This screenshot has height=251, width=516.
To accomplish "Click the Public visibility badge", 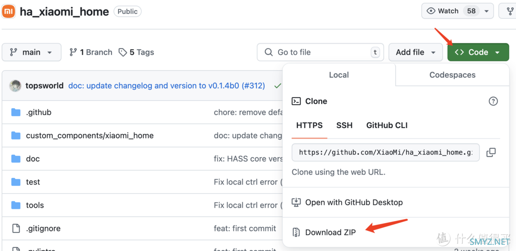I will point(128,11).
